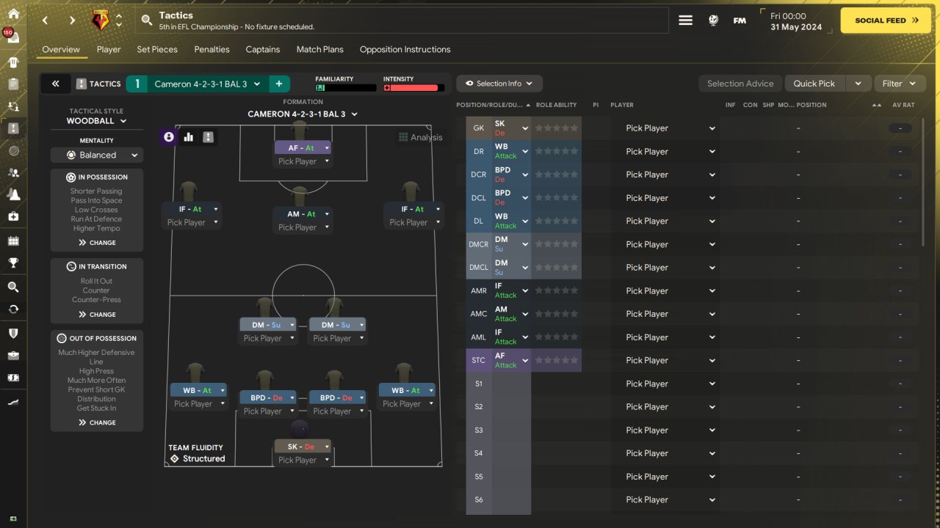Click the Familiarity bar

click(346, 88)
